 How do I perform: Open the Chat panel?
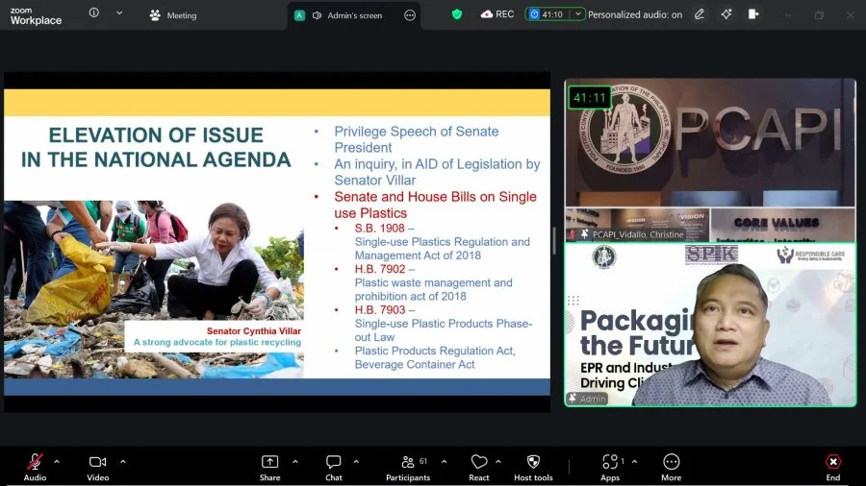click(334, 467)
